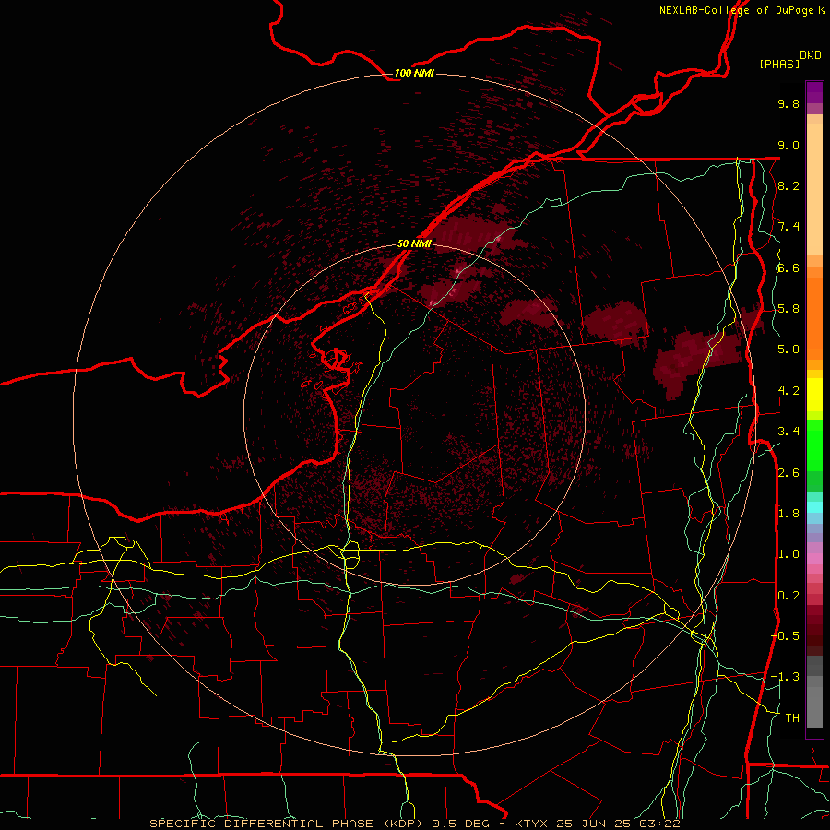Click the 3.4 scale value
The width and height of the screenshot is (830, 830).
click(x=788, y=432)
